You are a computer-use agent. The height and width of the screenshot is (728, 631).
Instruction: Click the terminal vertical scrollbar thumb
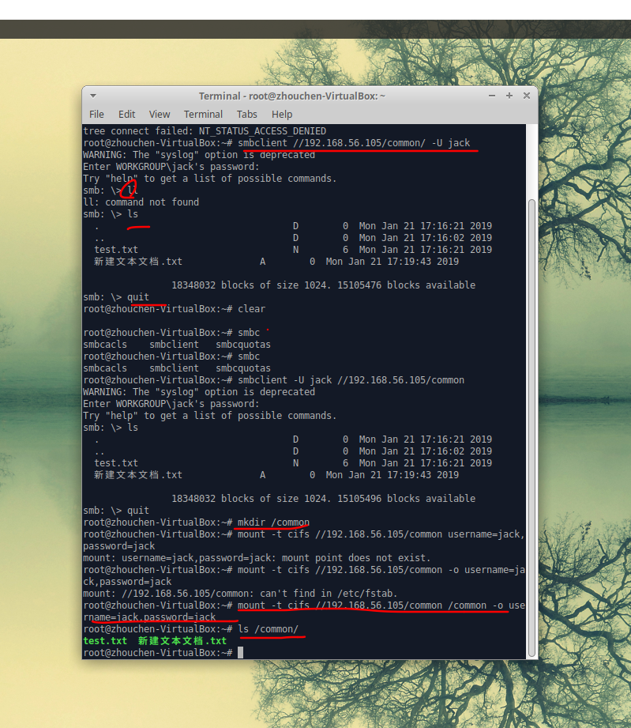pyautogui.click(x=531, y=427)
